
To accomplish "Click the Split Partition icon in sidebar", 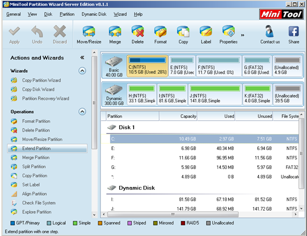I will tap(14, 167).
